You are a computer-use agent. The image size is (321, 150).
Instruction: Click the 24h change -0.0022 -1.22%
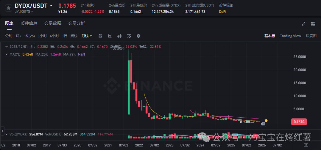pos(92,12)
